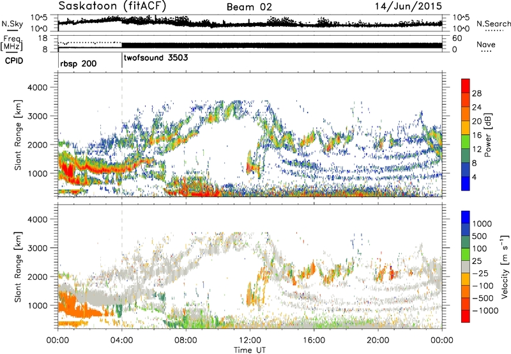Click velocity colorbar tick '1000'
511x354 pixels.
click(x=482, y=224)
